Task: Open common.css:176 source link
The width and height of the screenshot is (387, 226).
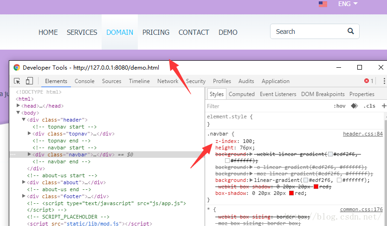Action: click(361, 209)
